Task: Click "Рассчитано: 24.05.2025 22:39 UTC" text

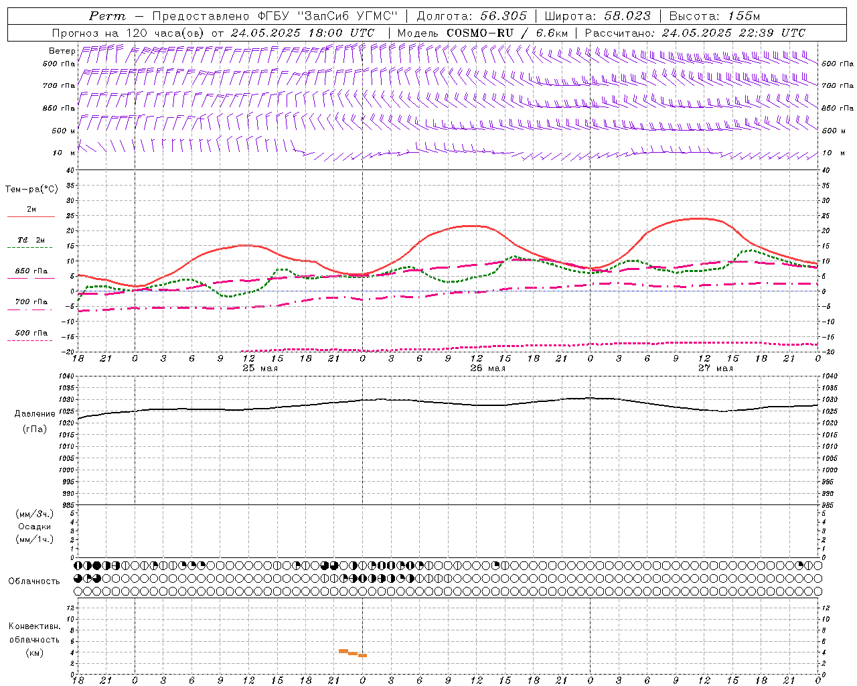Action: 695,33
